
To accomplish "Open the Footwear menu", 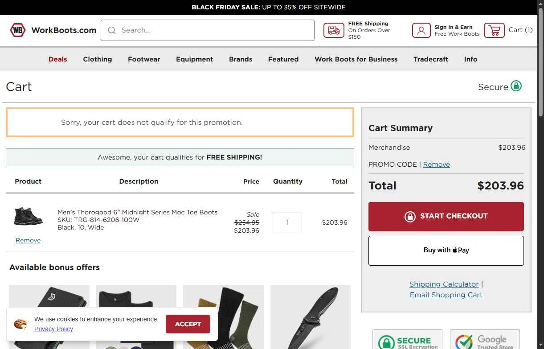I will (144, 59).
